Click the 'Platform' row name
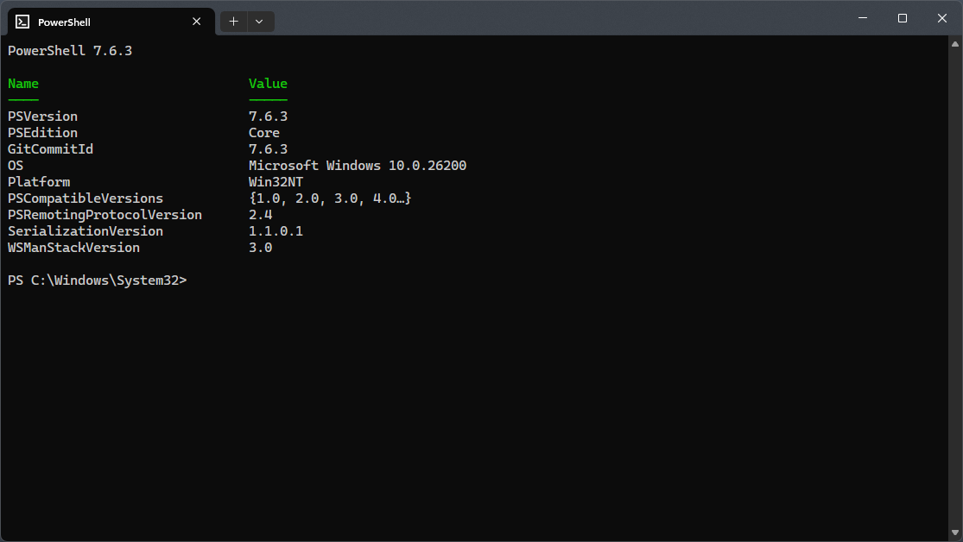The image size is (963, 542). point(39,182)
